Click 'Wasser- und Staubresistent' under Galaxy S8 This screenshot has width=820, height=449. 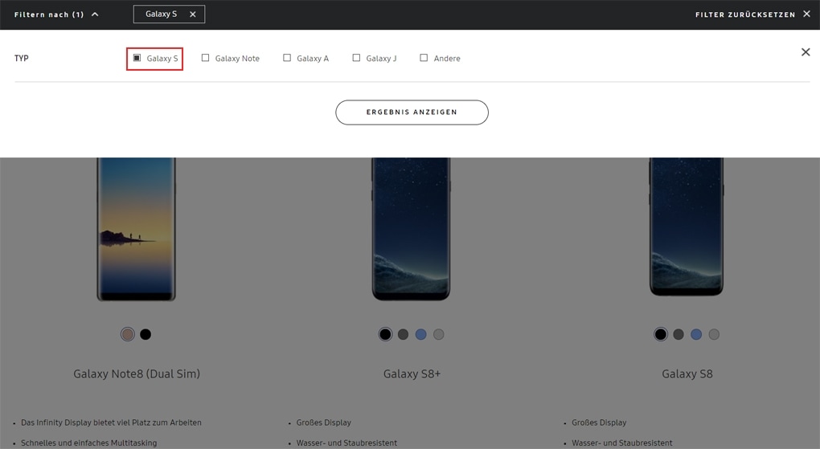click(621, 443)
